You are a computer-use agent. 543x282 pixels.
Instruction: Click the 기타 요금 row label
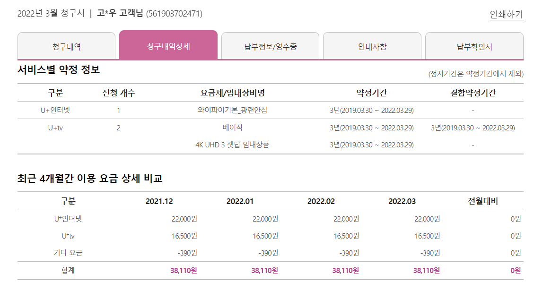click(x=68, y=253)
